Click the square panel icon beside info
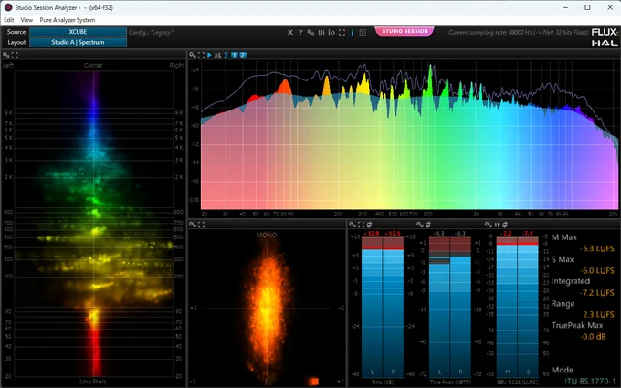The height and width of the screenshot is (388, 621). [363, 33]
